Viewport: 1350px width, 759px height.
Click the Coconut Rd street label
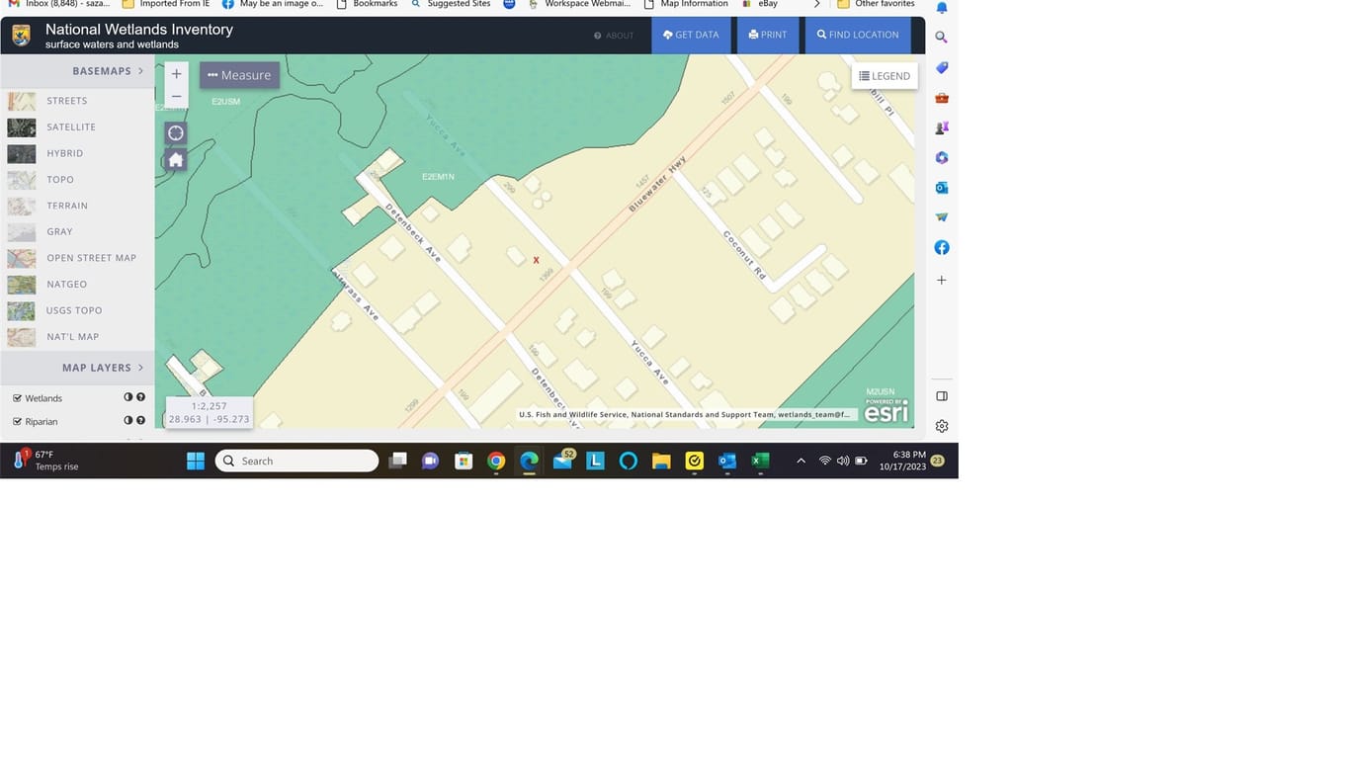(x=745, y=255)
